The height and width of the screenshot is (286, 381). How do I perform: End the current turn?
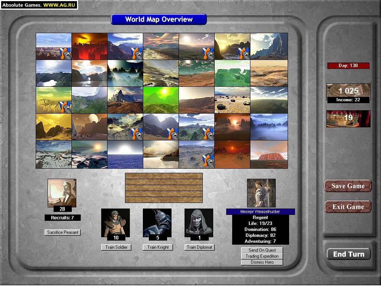coord(348,254)
